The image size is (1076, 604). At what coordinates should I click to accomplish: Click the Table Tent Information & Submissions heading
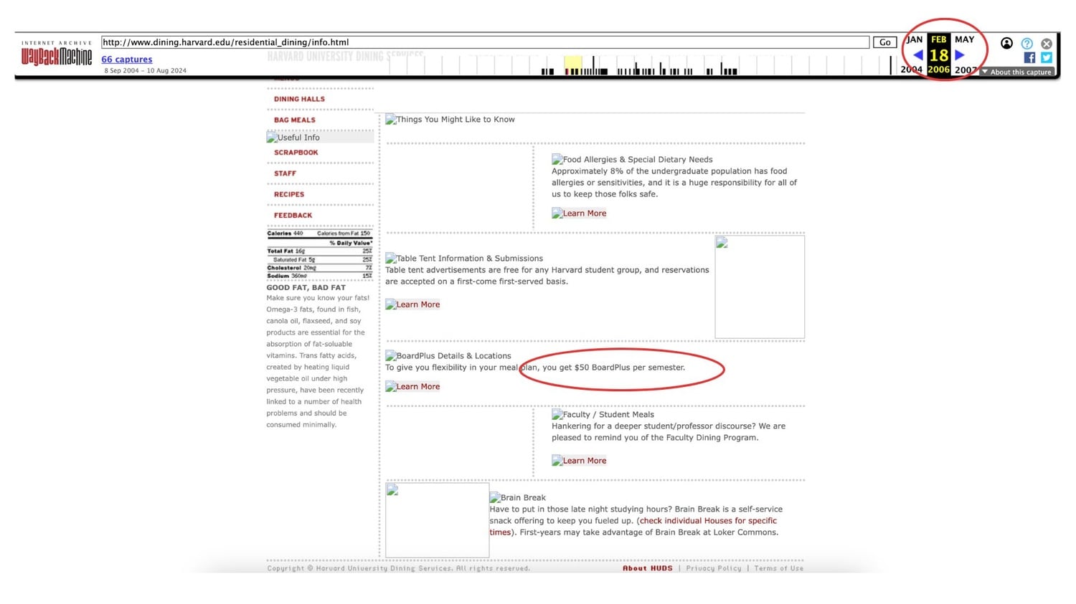pyautogui.click(x=464, y=259)
